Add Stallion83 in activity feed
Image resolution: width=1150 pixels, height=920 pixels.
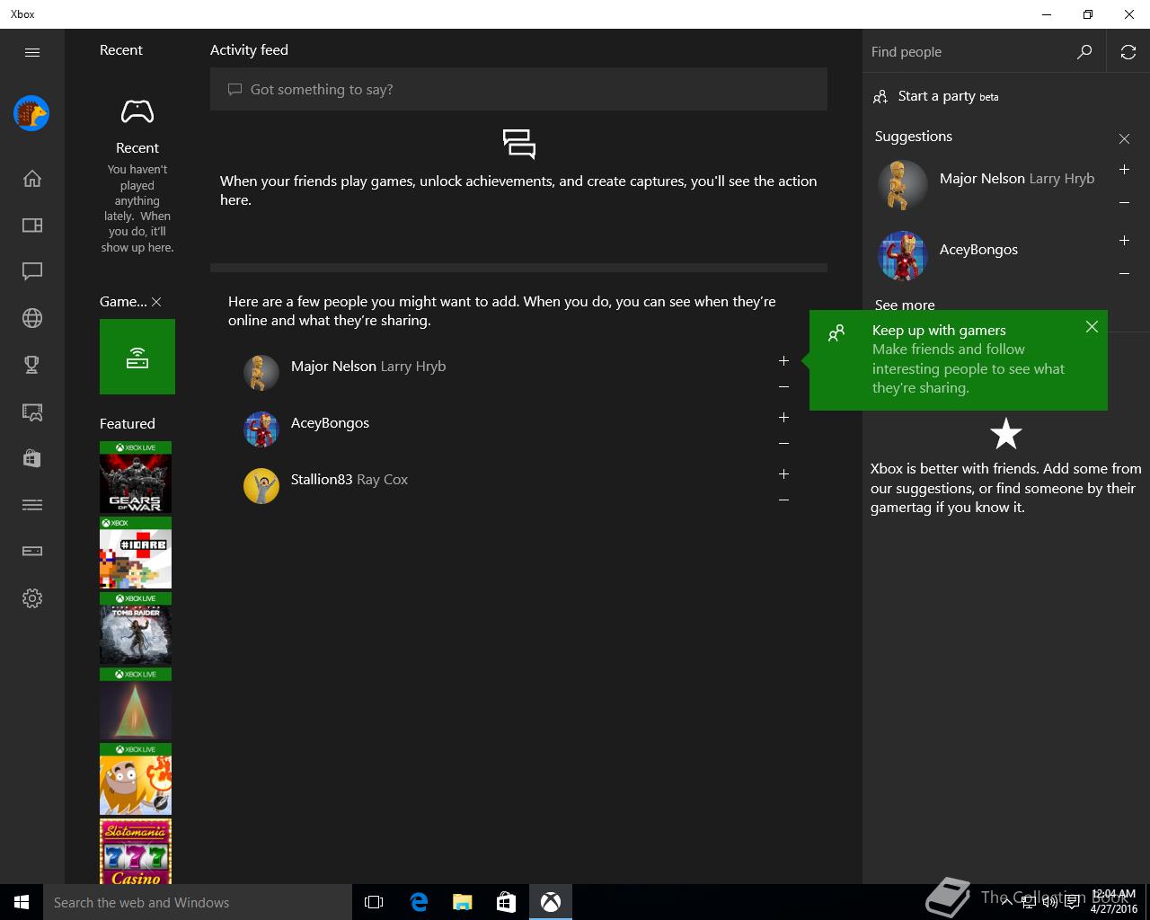[783, 473]
